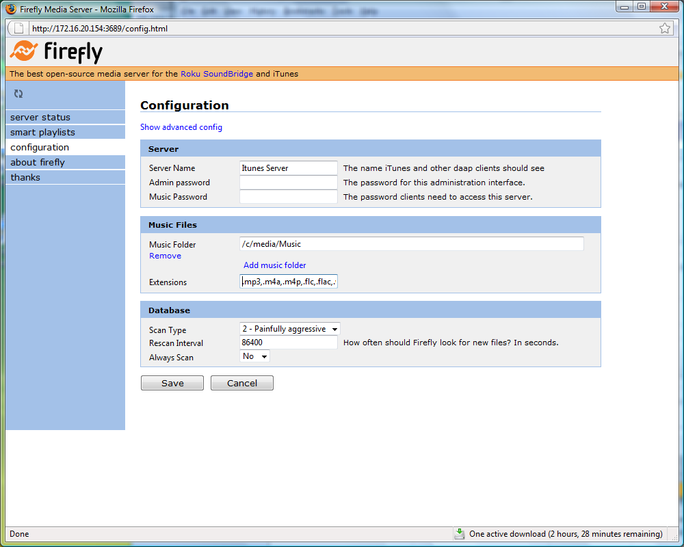Follow the Roku SoundBridge link
The image size is (684, 547).
pos(217,74)
